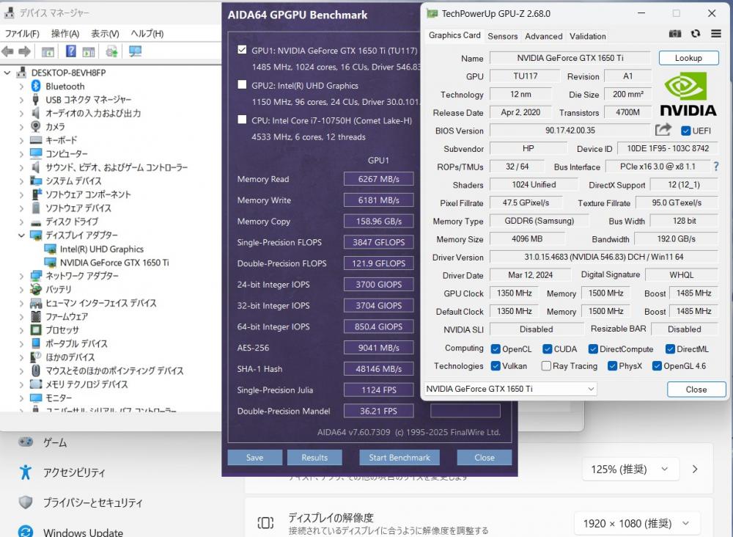Viewport: 733px width, 537px height.
Task: Click Close in AIDA64 benchmark window
Action: (485, 458)
